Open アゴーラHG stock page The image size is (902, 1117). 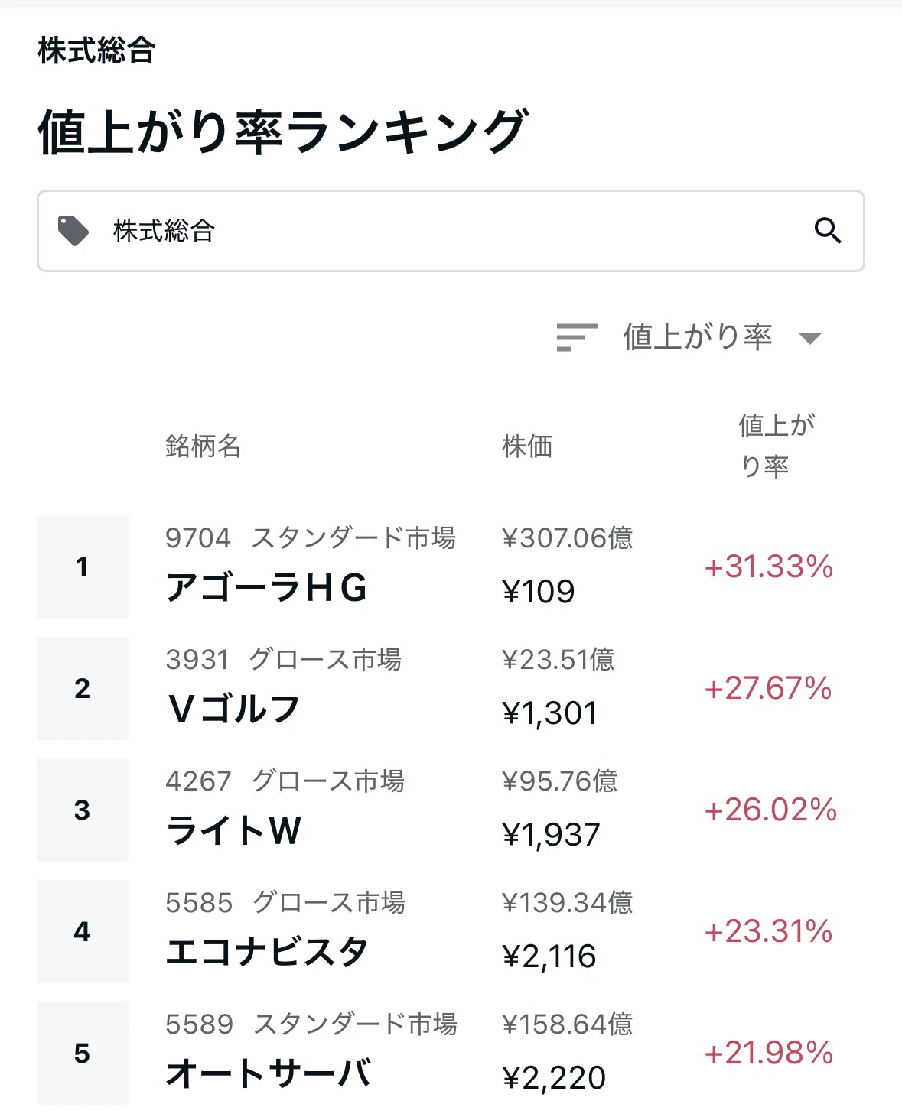[x=266, y=588]
